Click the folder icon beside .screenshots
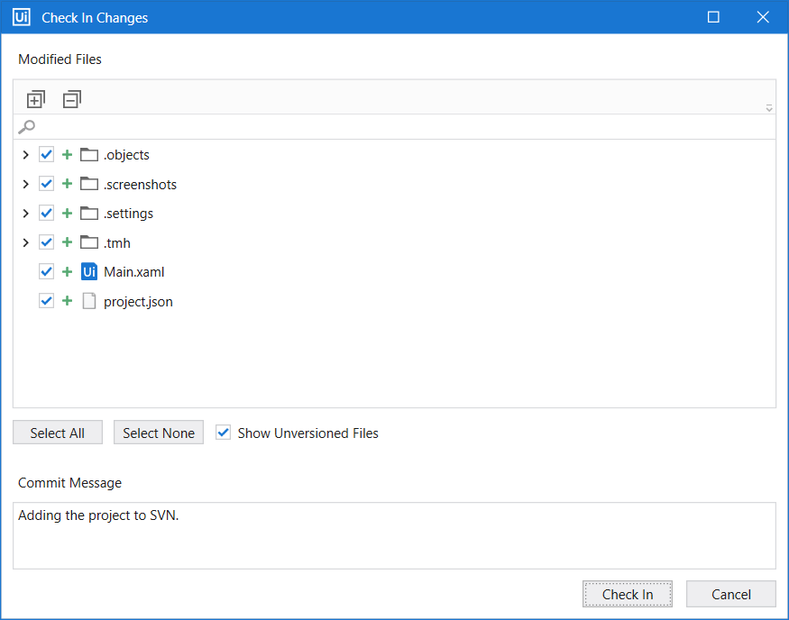This screenshot has width=789, height=620. (88, 183)
